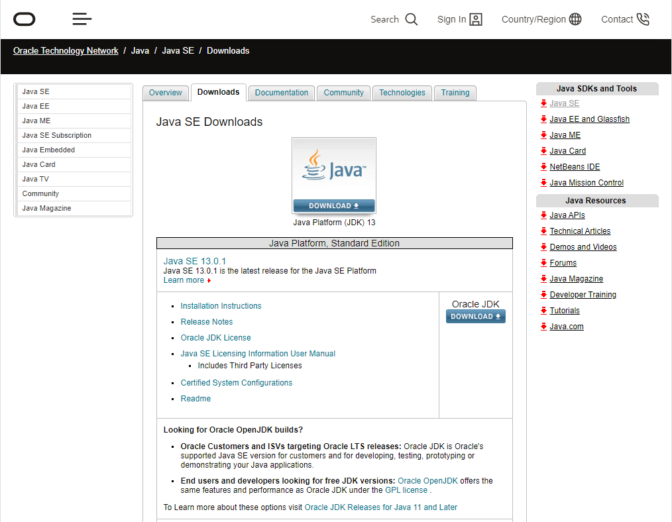Select Java ME in left sidebar
This screenshot has height=522, width=672.
(x=74, y=121)
